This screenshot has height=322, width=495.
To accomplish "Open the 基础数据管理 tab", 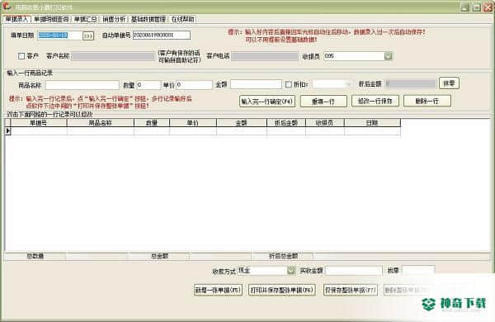I will [148, 19].
